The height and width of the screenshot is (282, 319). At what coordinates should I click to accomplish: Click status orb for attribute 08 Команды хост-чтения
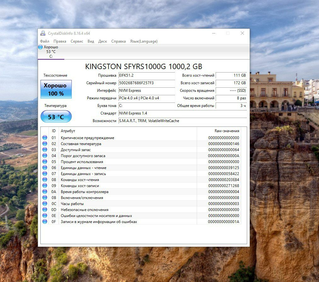point(45,179)
